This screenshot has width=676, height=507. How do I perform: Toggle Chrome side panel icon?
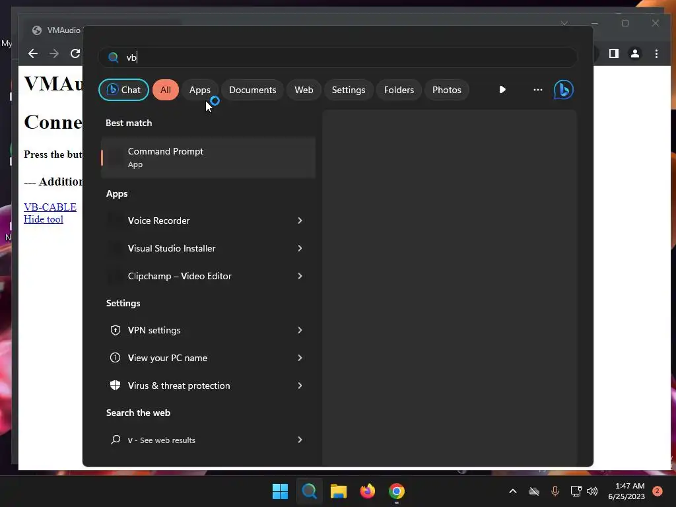(x=614, y=53)
